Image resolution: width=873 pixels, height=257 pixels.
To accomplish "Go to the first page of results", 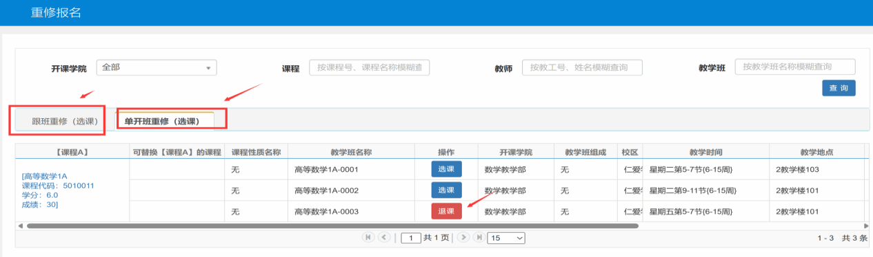I will [x=368, y=237].
